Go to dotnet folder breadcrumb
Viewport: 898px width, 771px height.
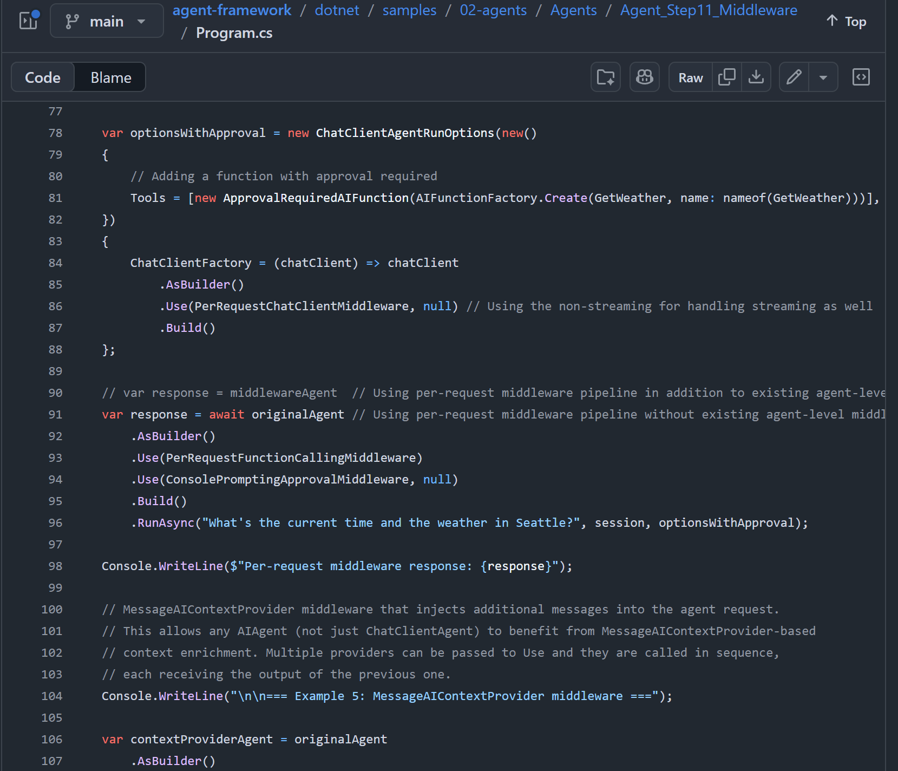tap(337, 10)
